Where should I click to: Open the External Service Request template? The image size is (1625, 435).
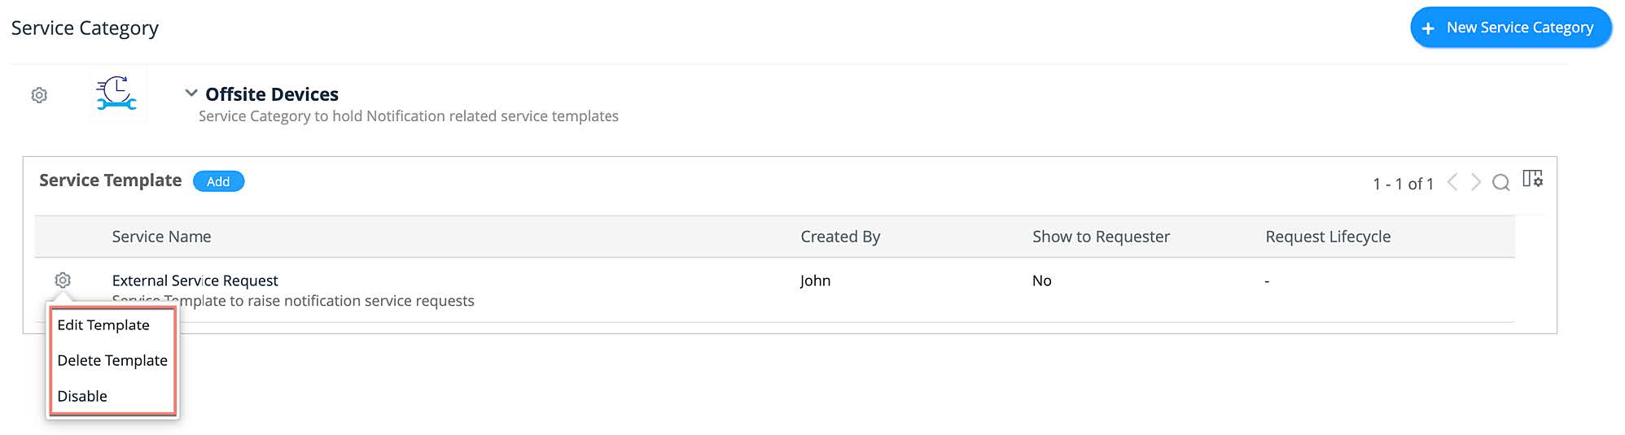tap(195, 281)
